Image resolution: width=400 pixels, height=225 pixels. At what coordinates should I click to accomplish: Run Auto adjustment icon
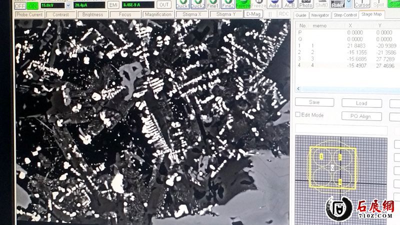click(x=274, y=4)
